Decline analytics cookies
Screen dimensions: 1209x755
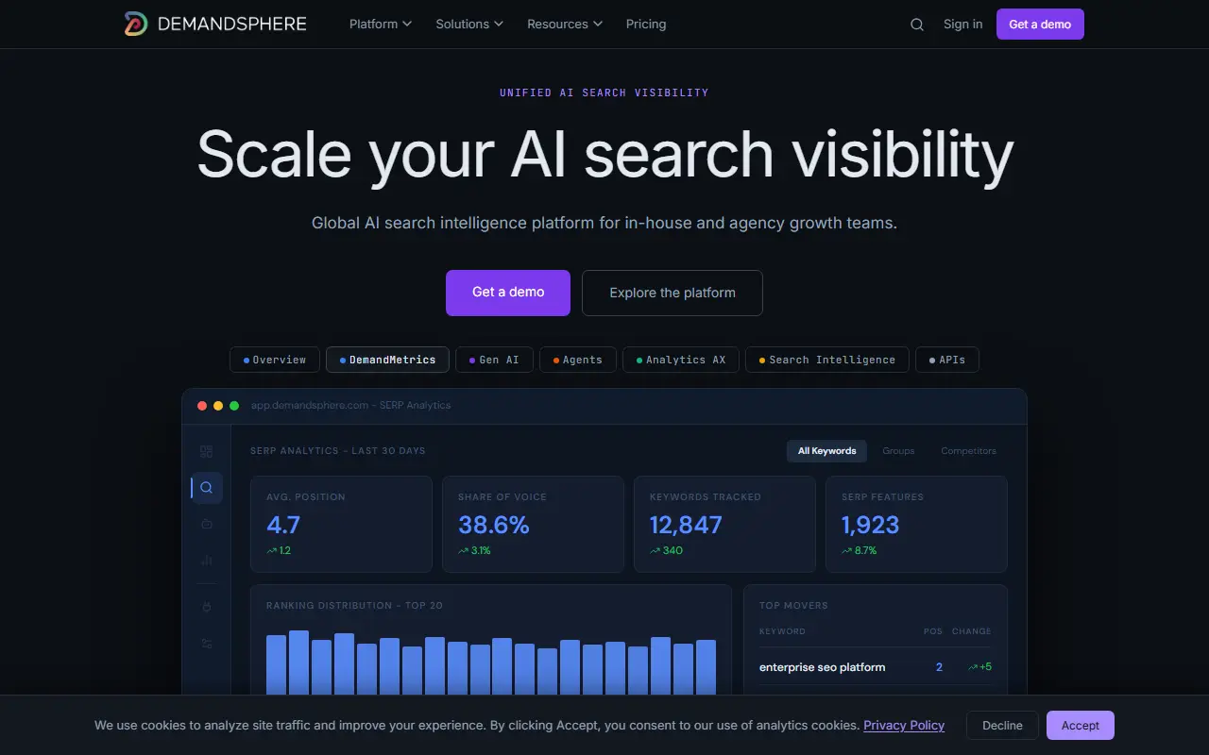pos(1002,726)
